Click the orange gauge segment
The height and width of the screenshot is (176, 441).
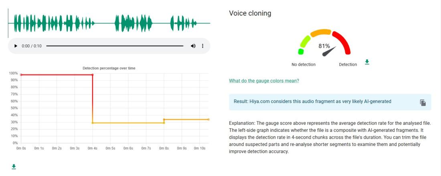pyautogui.click(x=321, y=32)
